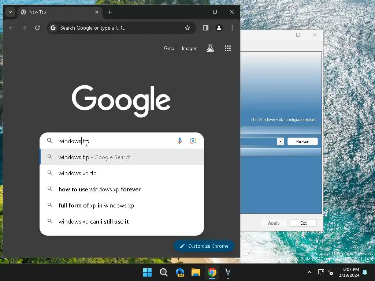Select how to use windows xp forever suggestion
Image resolution: width=375 pixels, height=281 pixels.
click(x=122, y=189)
